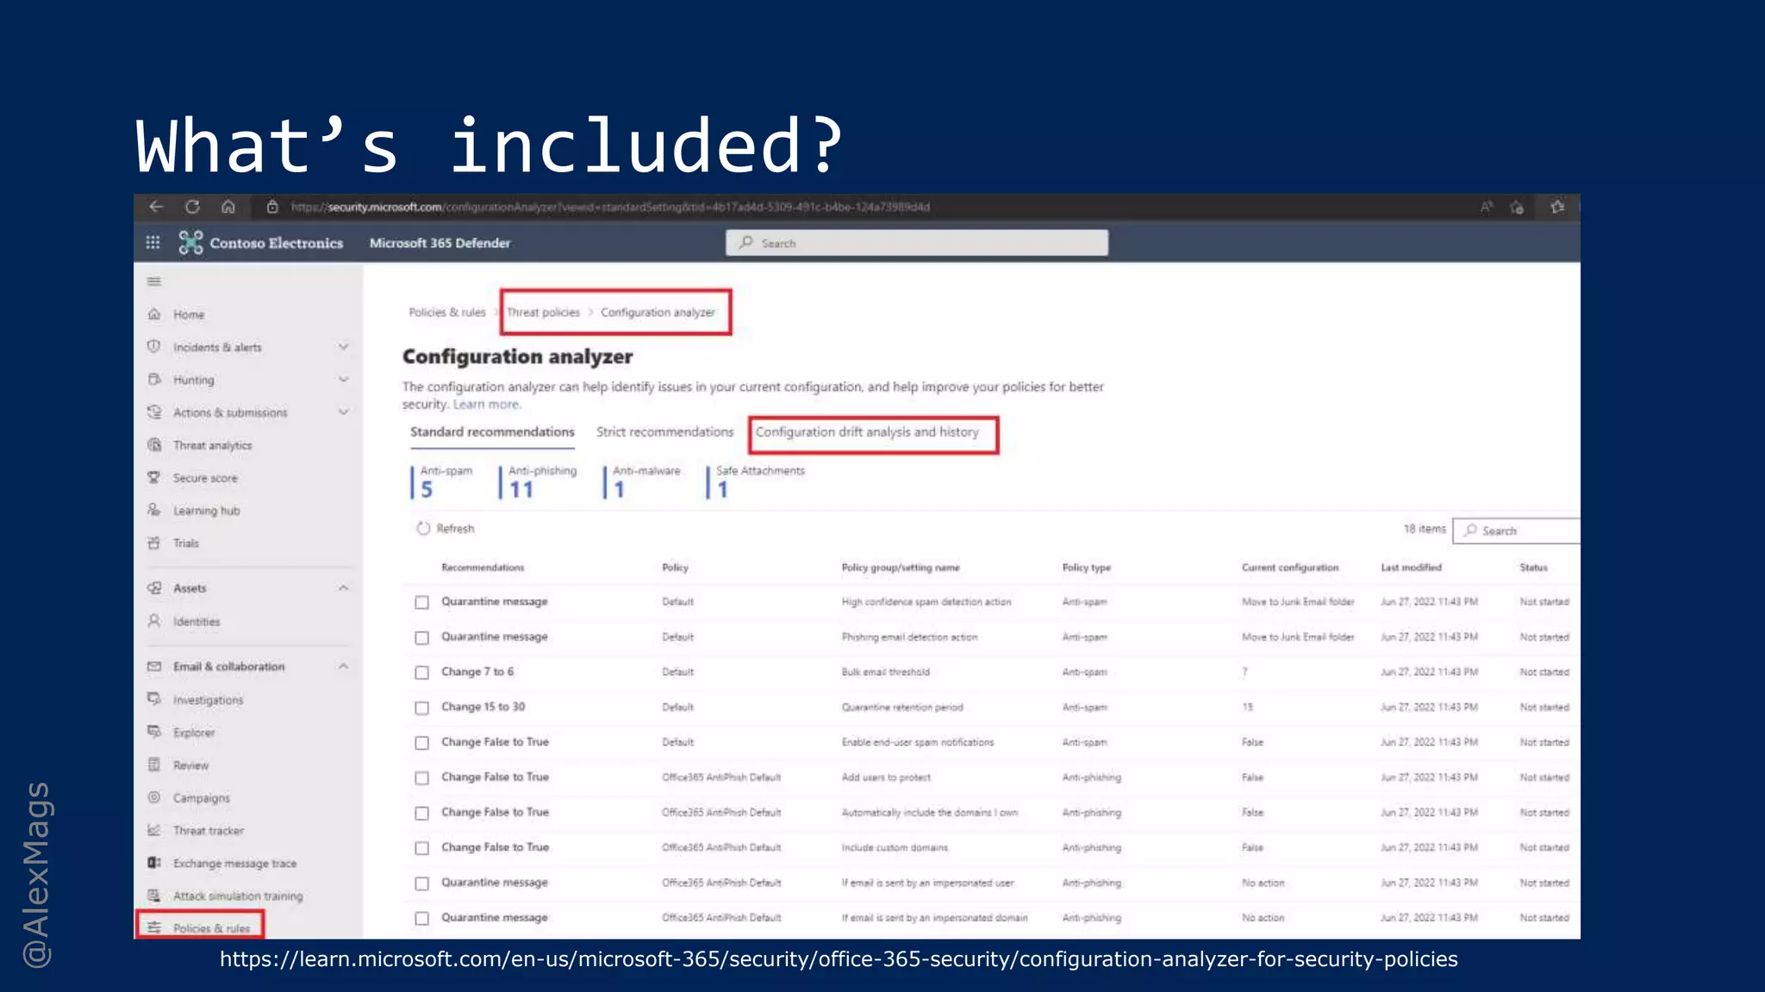Sort by Policy type column header

coord(1086,568)
